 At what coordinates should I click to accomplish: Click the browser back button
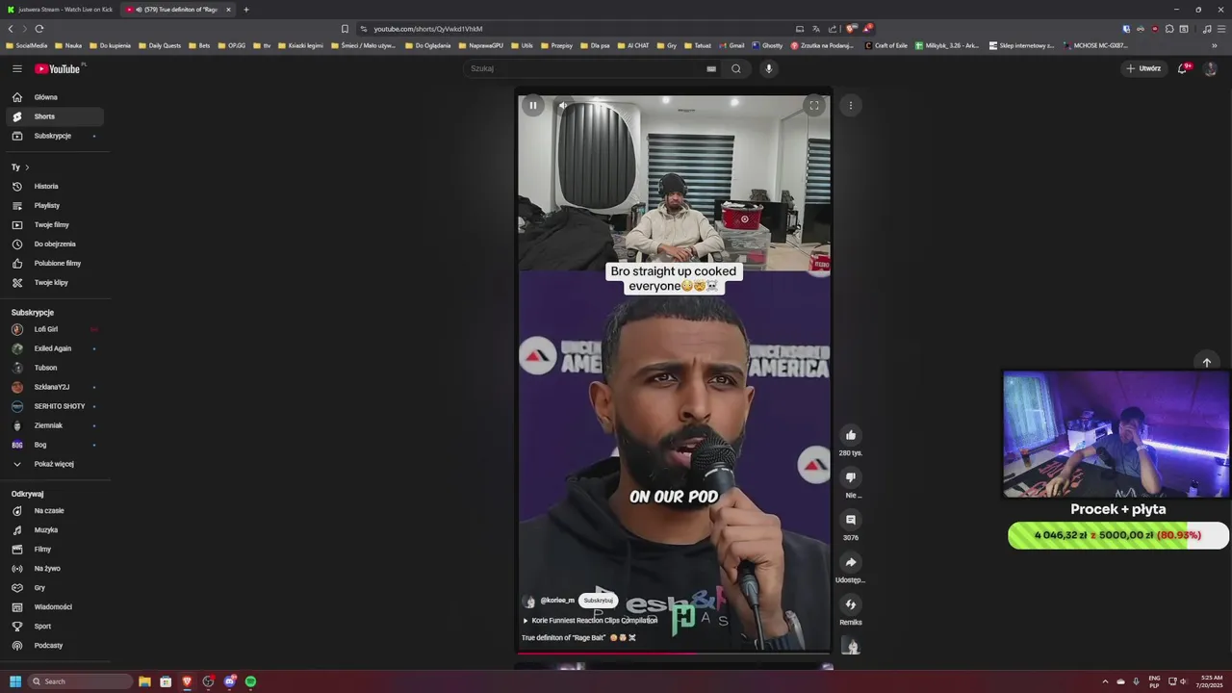(x=11, y=29)
